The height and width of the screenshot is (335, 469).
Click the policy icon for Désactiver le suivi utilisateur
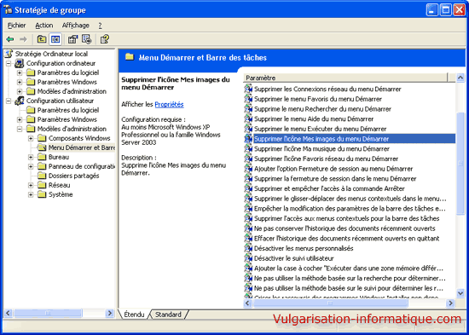pyautogui.click(x=248, y=258)
